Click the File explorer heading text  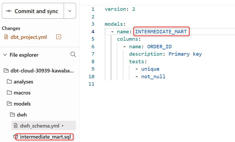(24, 55)
